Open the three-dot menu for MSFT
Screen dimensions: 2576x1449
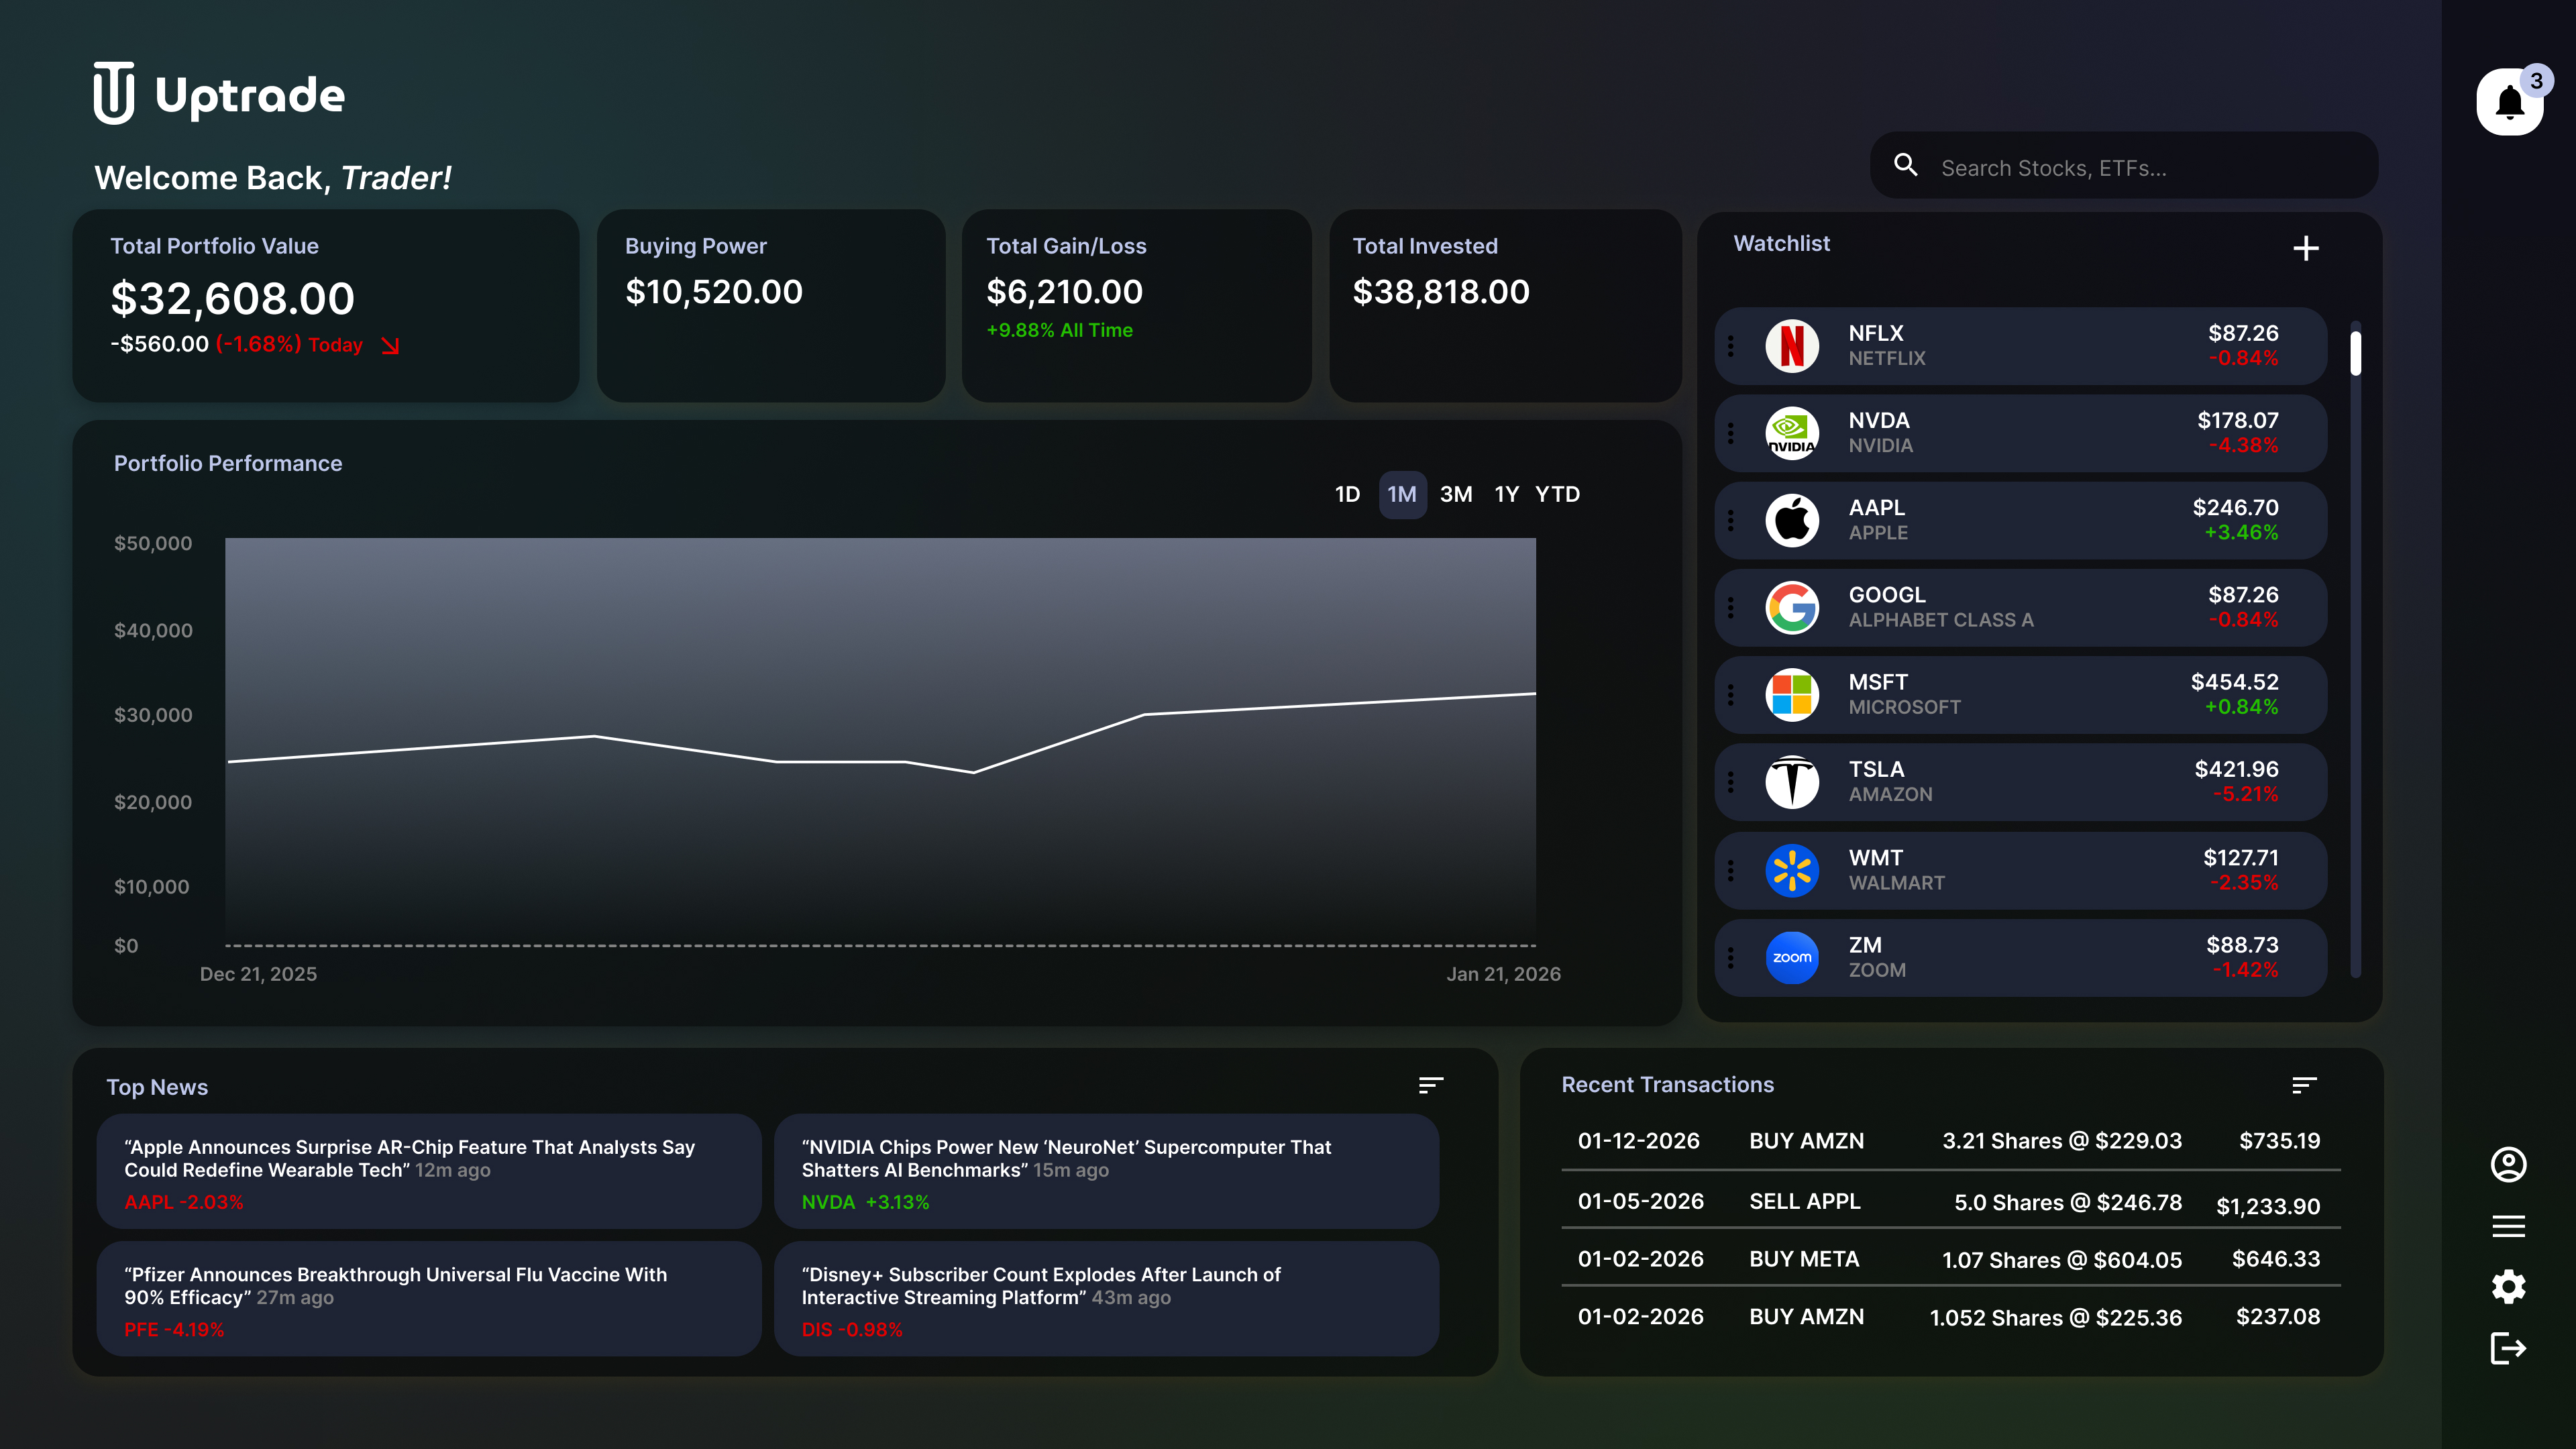click(1731, 694)
